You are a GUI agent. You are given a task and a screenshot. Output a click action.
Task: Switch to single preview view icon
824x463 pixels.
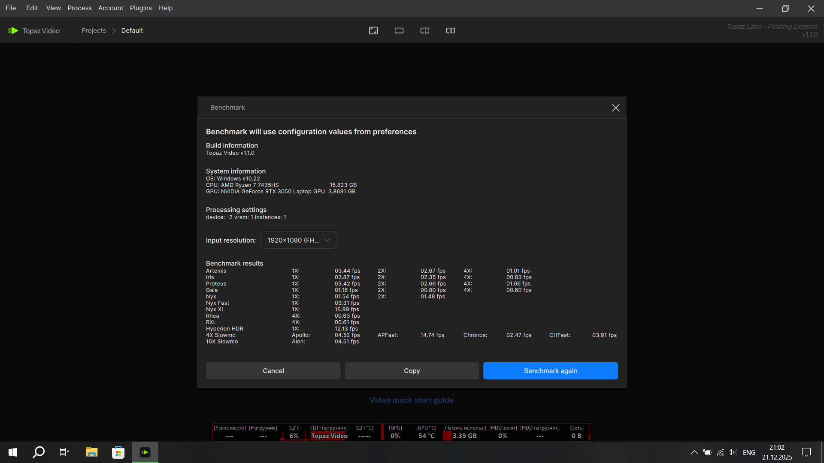(399, 30)
